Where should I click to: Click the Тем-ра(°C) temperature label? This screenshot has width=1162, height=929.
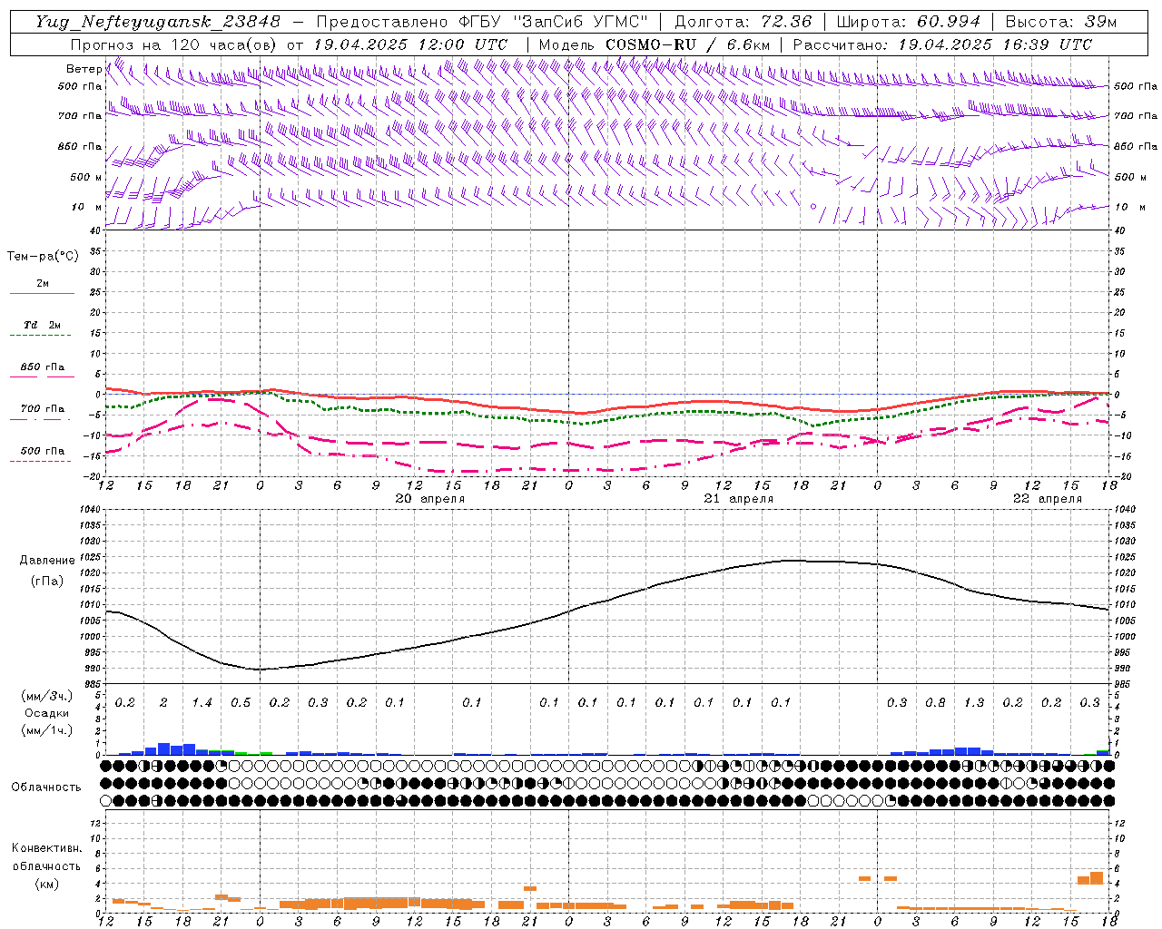point(43,257)
